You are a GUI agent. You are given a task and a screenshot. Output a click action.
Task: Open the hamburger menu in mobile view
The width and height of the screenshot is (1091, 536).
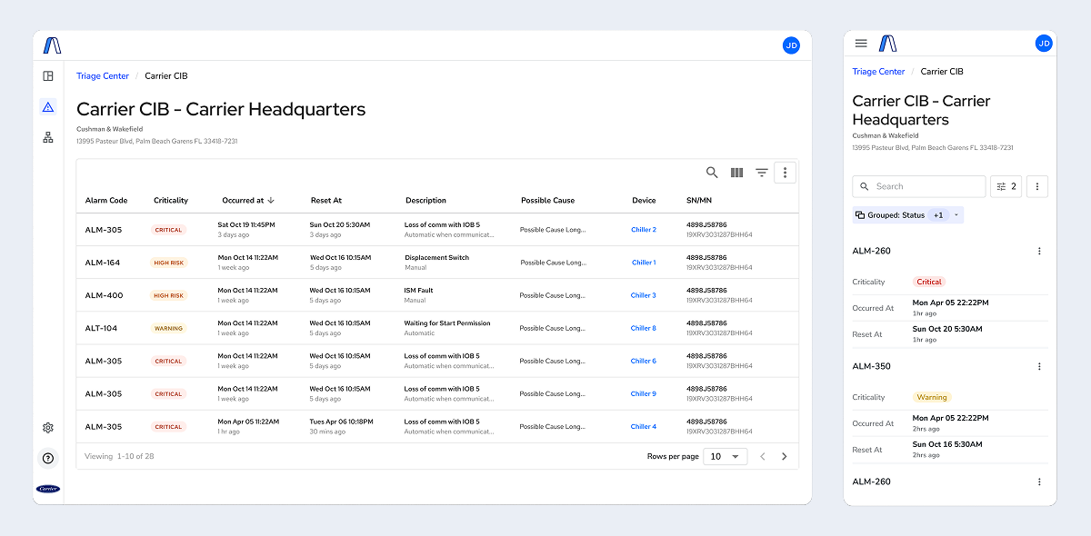(861, 44)
